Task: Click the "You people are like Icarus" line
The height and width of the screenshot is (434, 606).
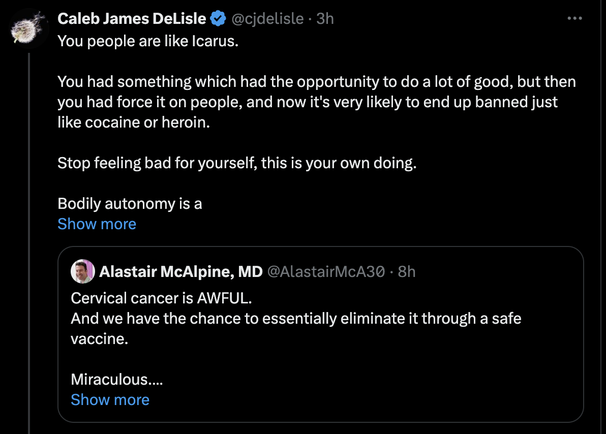Action: (148, 41)
